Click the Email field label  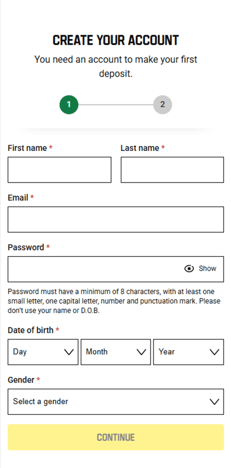[x=18, y=198]
